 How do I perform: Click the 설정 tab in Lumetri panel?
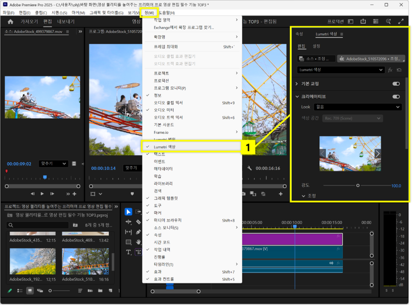[x=316, y=46]
